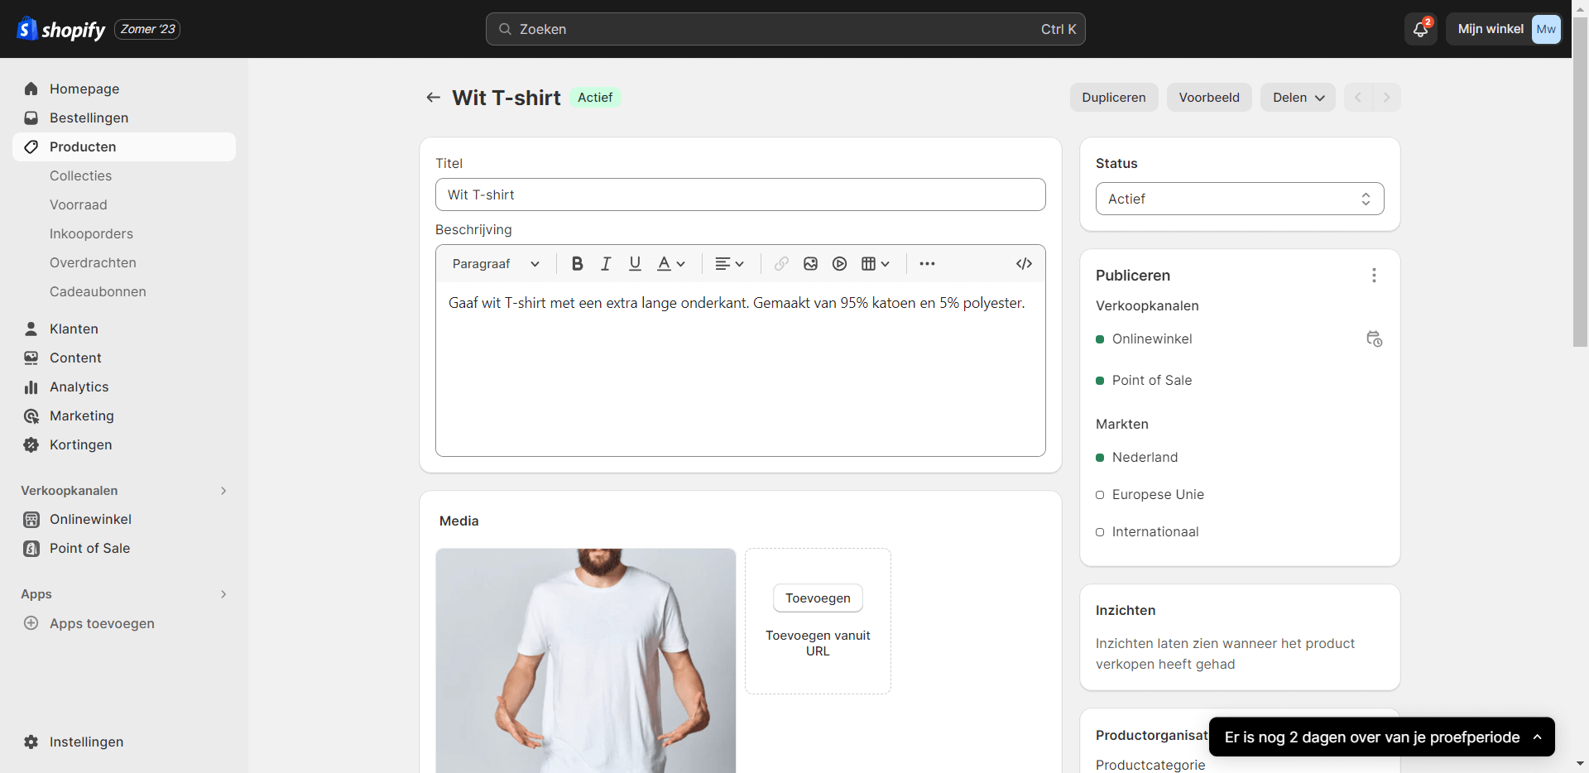Switch to HTML code view
1589x773 pixels.
click(x=1024, y=264)
